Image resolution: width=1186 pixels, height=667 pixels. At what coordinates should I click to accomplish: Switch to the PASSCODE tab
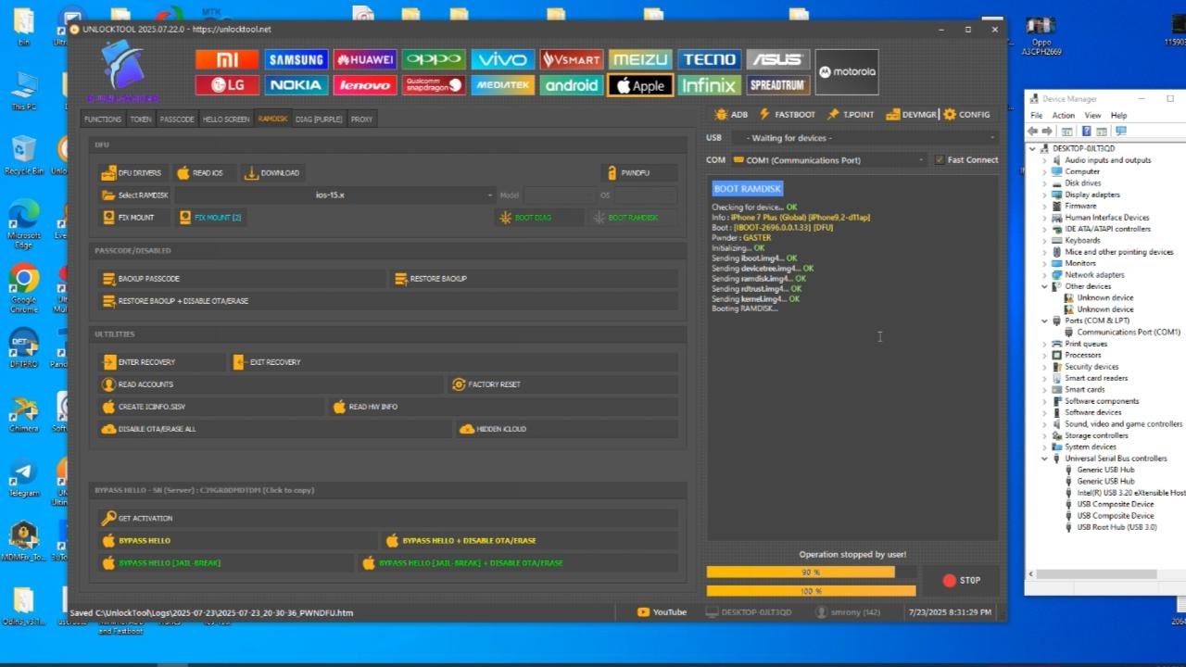[177, 120]
